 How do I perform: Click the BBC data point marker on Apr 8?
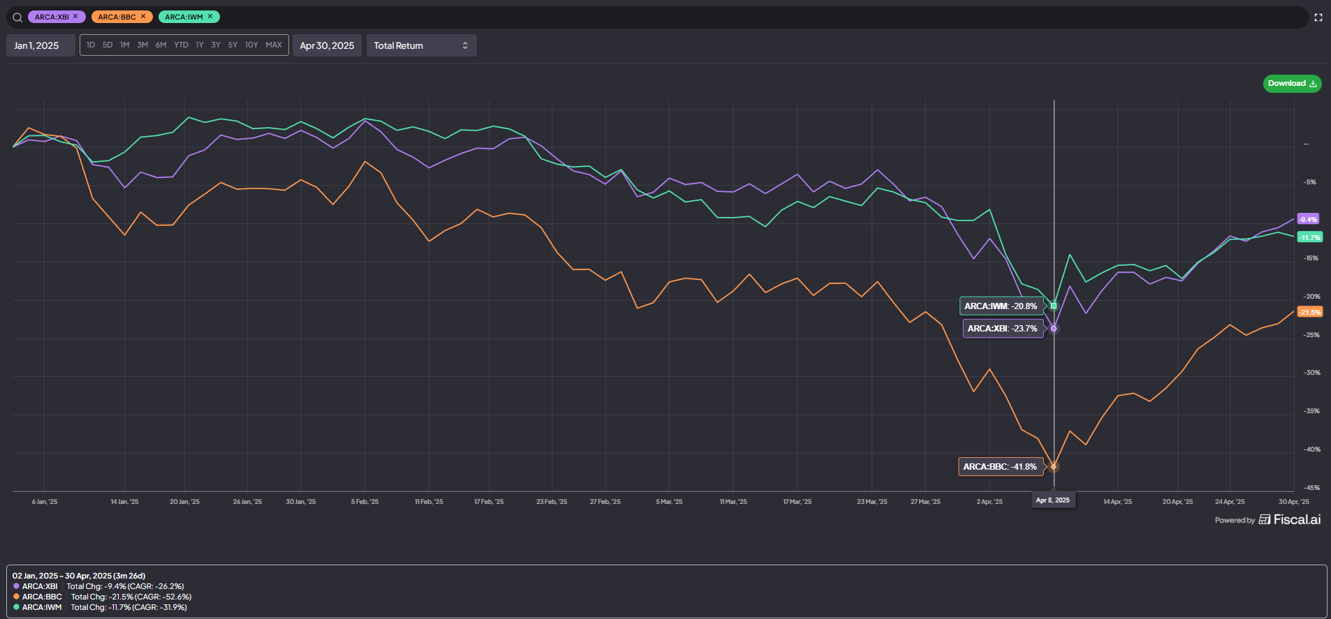click(x=1054, y=467)
